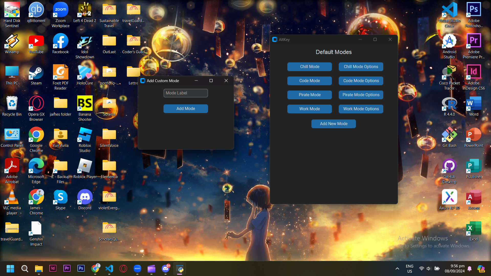
Task: Select the Discord desktop icon
Action: tap(85, 200)
